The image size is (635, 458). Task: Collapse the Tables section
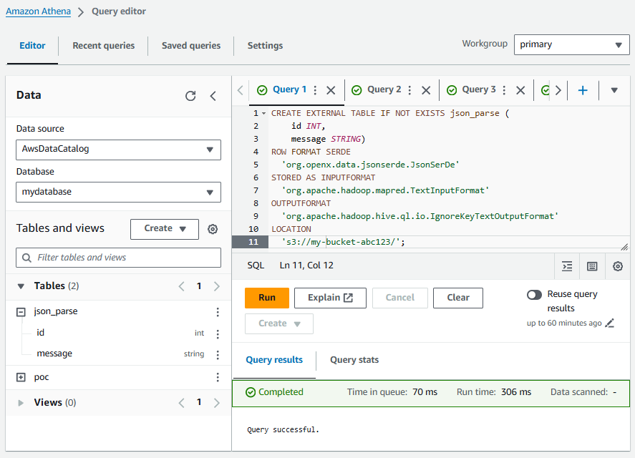21,286
